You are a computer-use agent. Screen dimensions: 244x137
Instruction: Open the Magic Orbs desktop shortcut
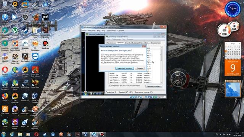(x=25, y=123)
